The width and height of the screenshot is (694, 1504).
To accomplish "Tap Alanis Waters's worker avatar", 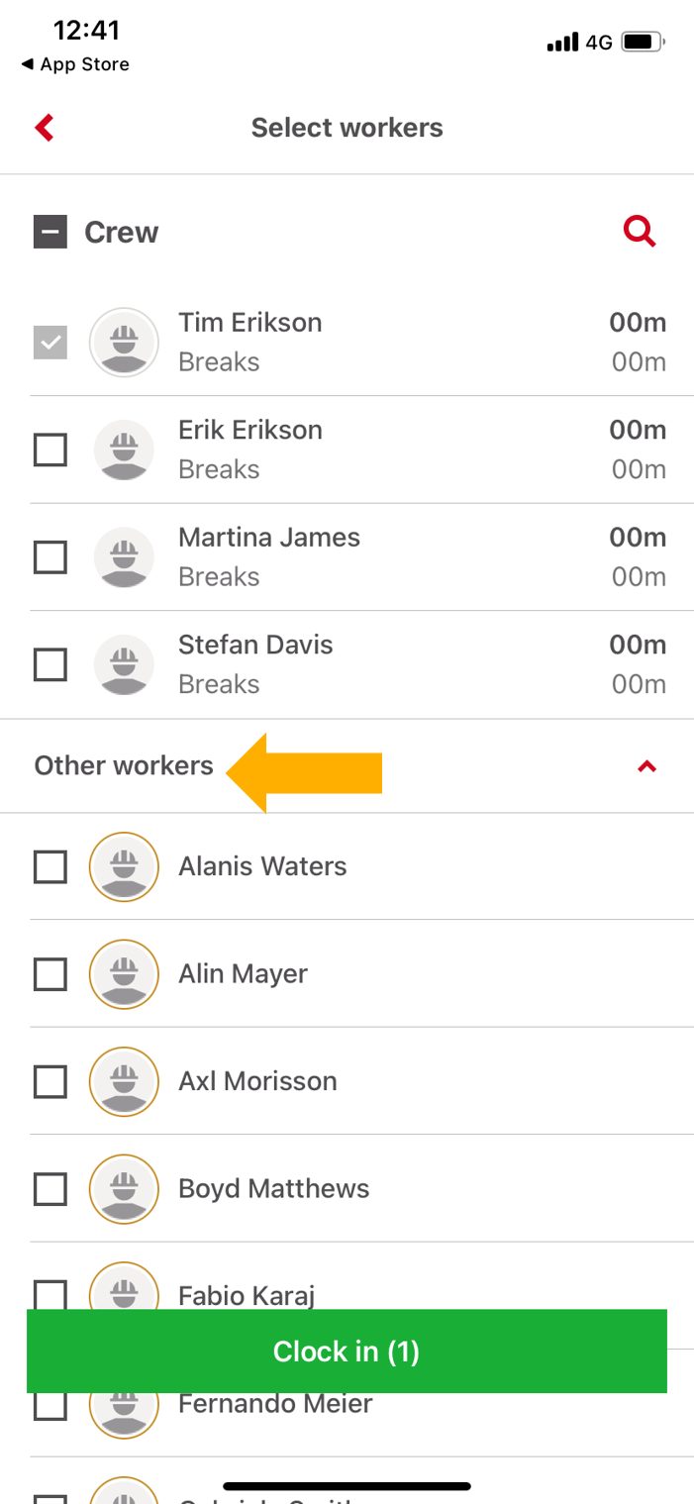I will (124, 866).
